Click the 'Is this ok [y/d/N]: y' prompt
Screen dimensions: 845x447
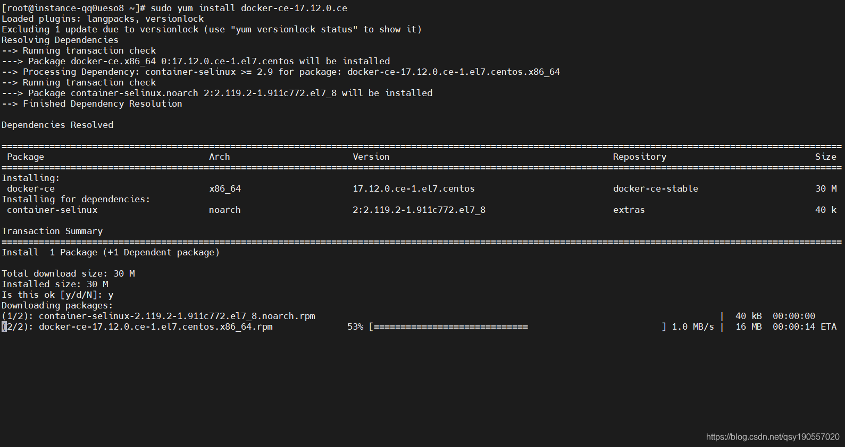click(57, 295)
